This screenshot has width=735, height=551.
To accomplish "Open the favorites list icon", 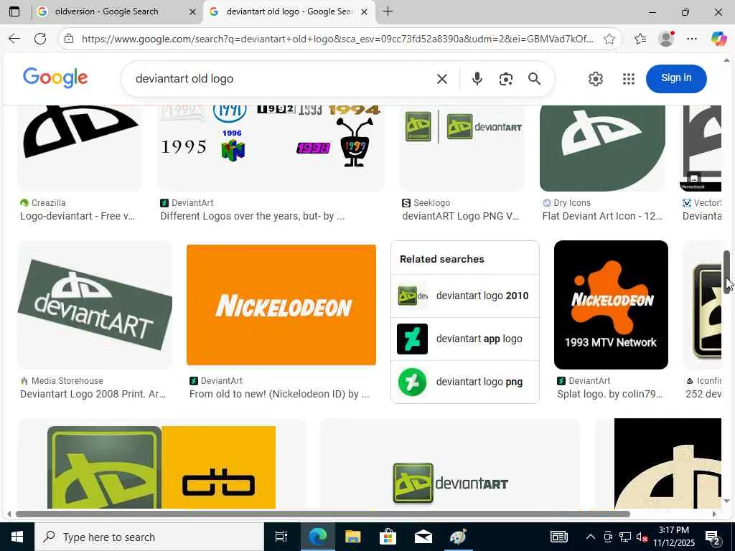I will pyautogui.click(x=640, y=39).
